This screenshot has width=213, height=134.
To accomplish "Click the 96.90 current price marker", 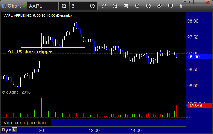I will pyautogui.click(x=199, y=57).
